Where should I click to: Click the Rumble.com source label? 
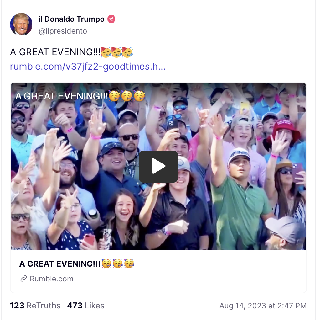pos(51,279)
